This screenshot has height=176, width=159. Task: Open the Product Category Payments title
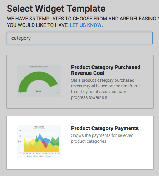tap(105, 128)
